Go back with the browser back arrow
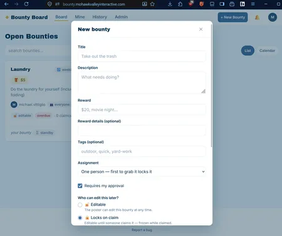This screenshot has width=282, height=236. pos(6,4)
